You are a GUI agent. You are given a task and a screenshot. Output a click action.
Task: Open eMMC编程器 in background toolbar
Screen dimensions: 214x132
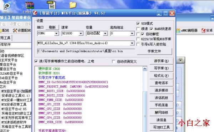tap(187, 30)
